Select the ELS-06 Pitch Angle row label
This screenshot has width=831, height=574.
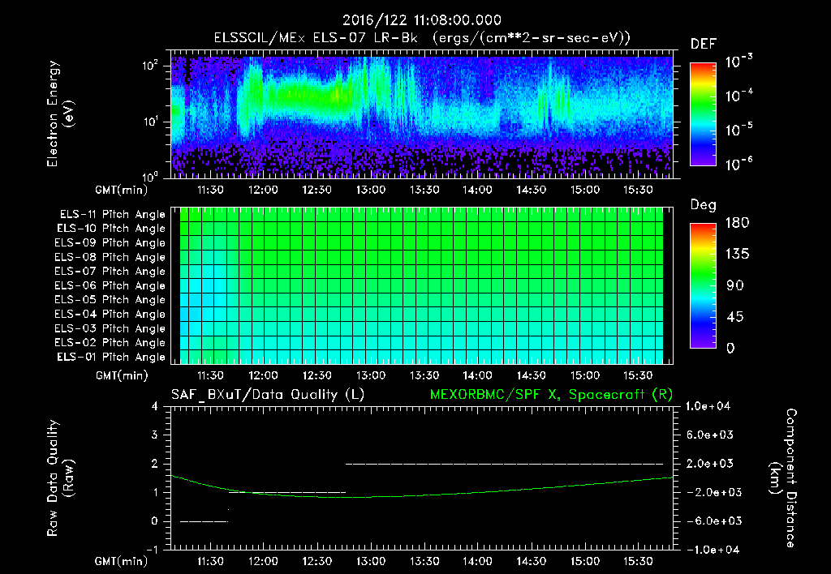pyautogui.click(x=110, y=285)
